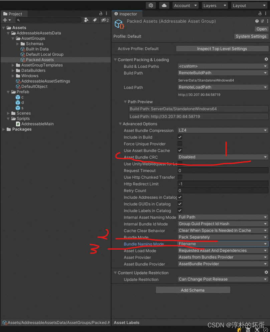
Task: Click the Request Timeout field
Action: [223, 170]
